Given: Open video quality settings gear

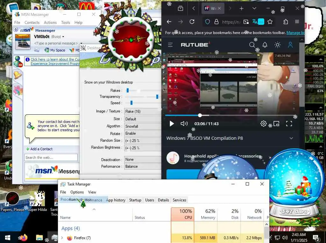Looking at the screenshot, I should tap(263, 124).
